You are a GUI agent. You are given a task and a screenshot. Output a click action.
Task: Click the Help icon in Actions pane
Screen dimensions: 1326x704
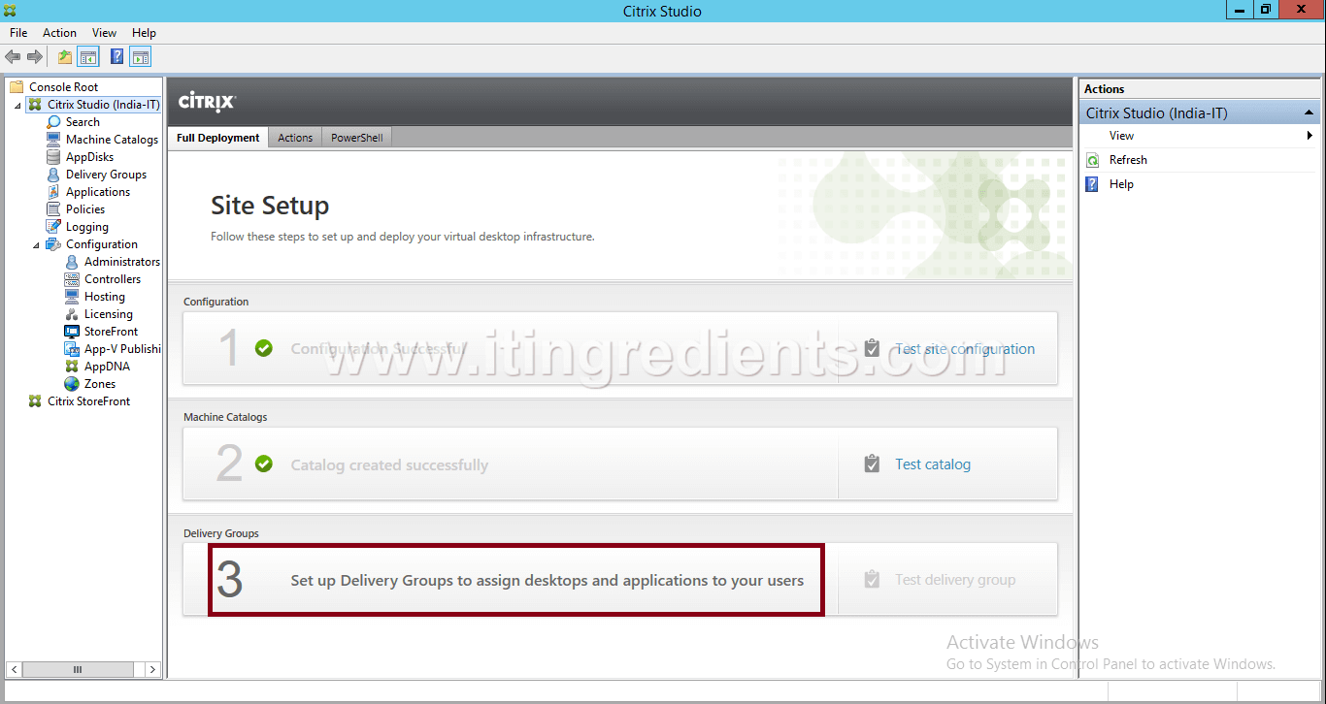point(1093,184)
